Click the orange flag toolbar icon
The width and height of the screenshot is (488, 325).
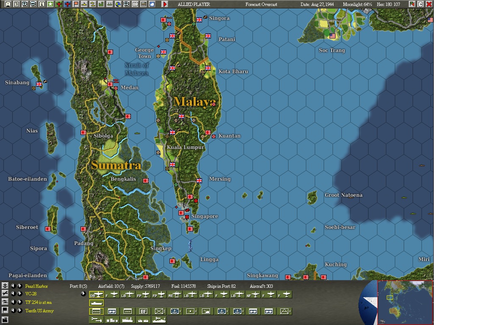coord(76,4)
